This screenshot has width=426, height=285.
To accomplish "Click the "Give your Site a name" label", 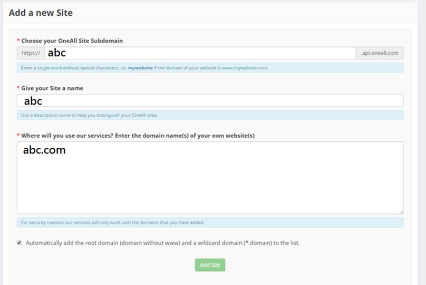I will [x=52, y=88].
